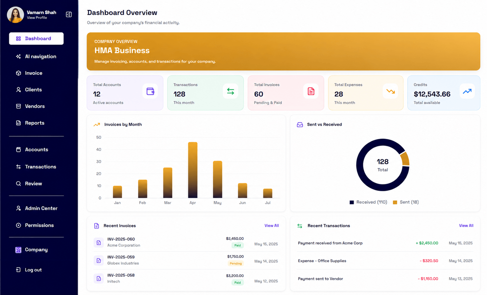The image size is (487, 295).
Task: Select the Review sidebar label
Action: click(x=34, y=184)
